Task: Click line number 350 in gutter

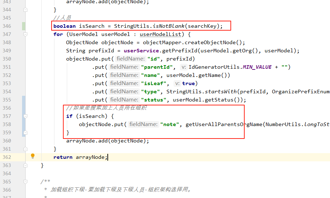Action: [6, 59]
